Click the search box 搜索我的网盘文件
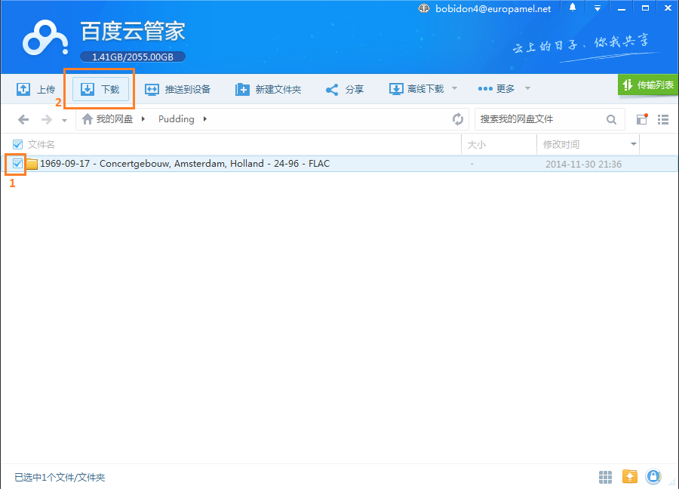Viewport: 679px width, 489px height. click(x=539, y=119)
